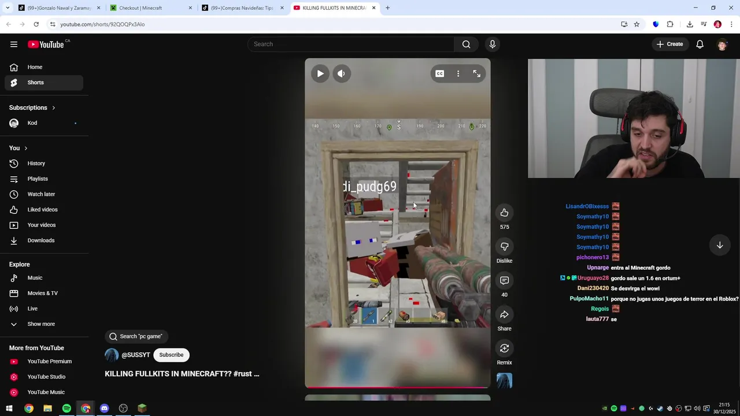Enter fullscreen on the Short
740x416 pixels.
[x=476, y=73]
